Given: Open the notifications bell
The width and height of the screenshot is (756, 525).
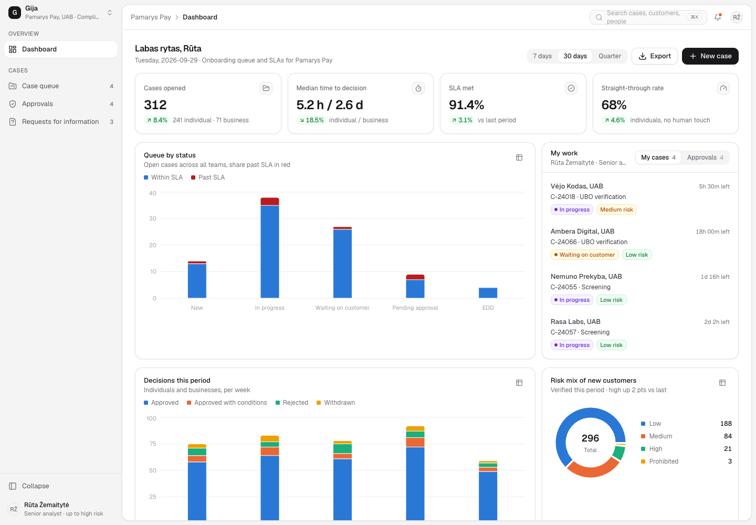Looking at the screenshot, I should coord(718,17).
